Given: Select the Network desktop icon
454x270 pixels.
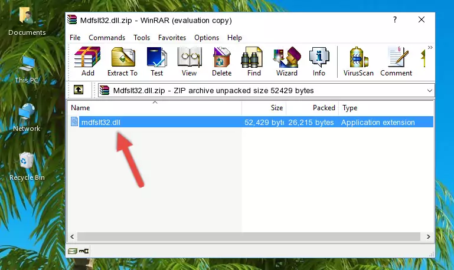Looking at the screenshot, I should pyautogui.click(x=27, y=118).
